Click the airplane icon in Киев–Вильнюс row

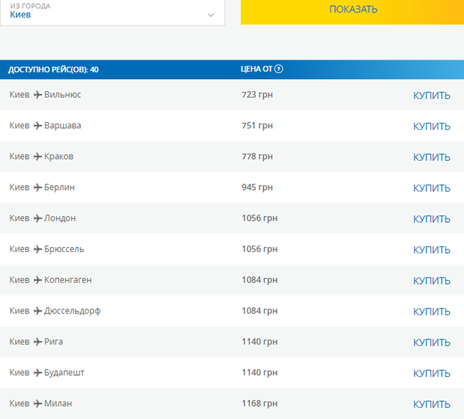[37, 95]
